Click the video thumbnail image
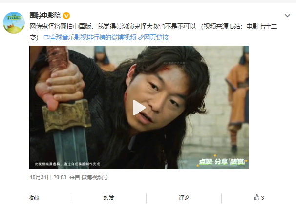Image resolution: width=296 pixels, height=206 pixels. pyautogui.click(x=139, y=107)
